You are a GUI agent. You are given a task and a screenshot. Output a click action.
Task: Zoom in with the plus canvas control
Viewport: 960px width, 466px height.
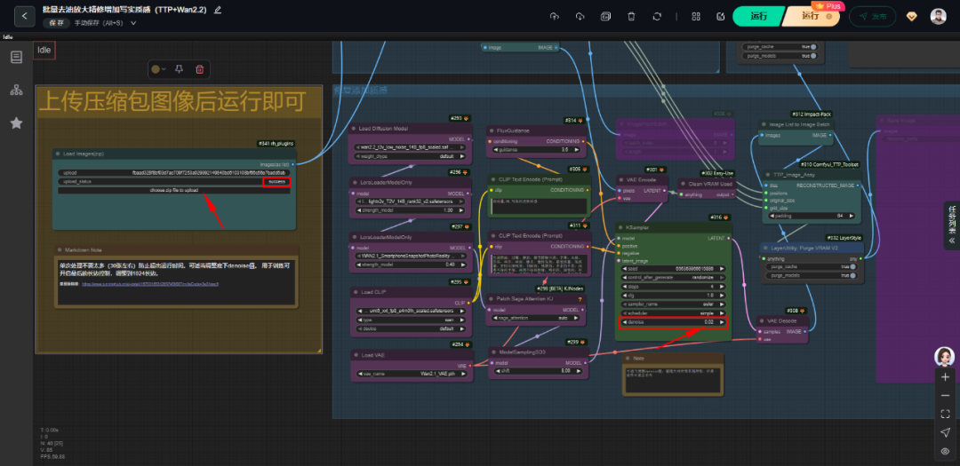click(x=945, y=377)
